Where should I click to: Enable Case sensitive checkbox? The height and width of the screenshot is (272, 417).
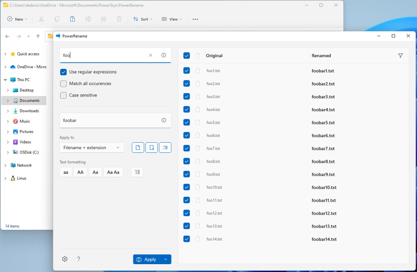click(x=63, y=95)
